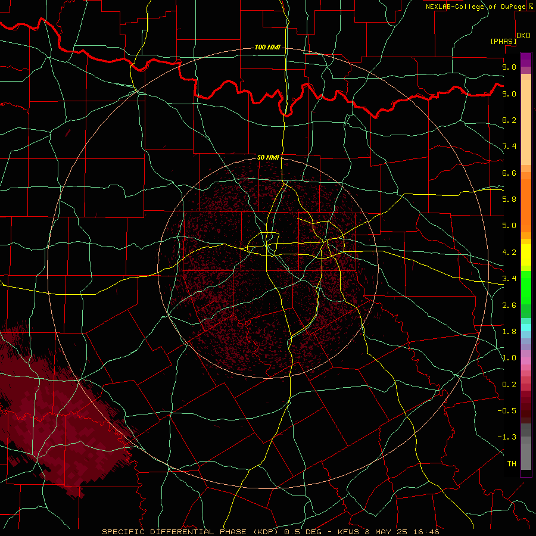
Task: Pick the light peach segment of the color bar
Action: point(526,123)
